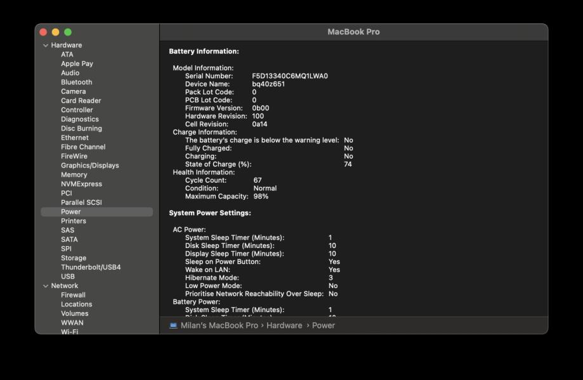Image resolution: width=583 pixels, height=380 pixels.
Task: Select Thunderbolt/USB4 in sidebar
Action: click(91, 267)
